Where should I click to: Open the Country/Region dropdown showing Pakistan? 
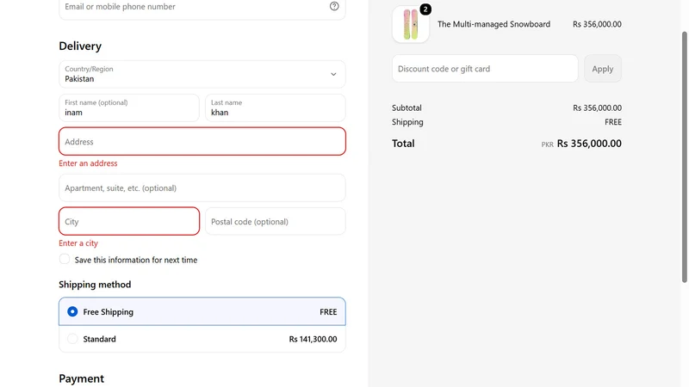click(x=202, y=74)
